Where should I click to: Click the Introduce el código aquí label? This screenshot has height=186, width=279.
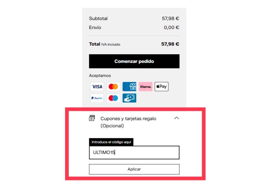pos(111,142)
